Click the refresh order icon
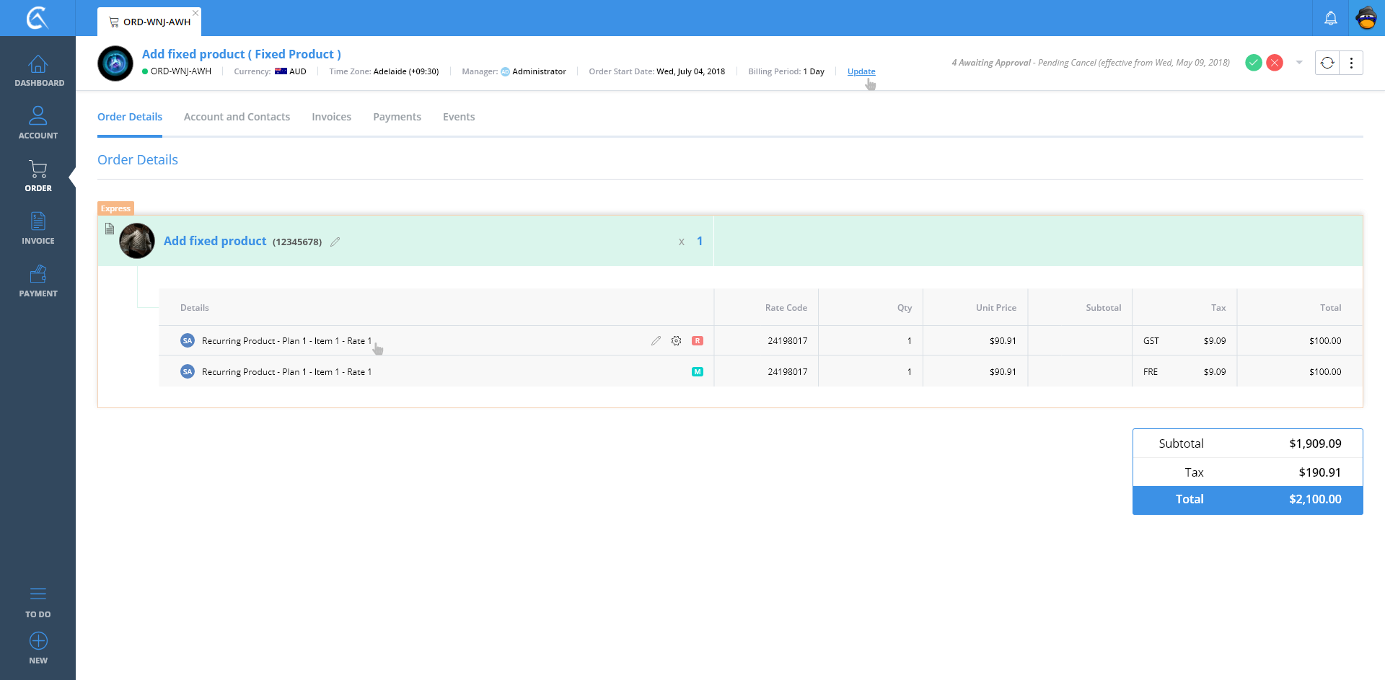This screenshot has width=1385, height=680. [1327, 63]
